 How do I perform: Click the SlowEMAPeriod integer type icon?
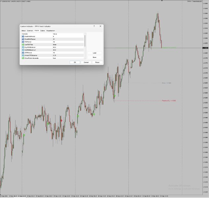point(23,39)
